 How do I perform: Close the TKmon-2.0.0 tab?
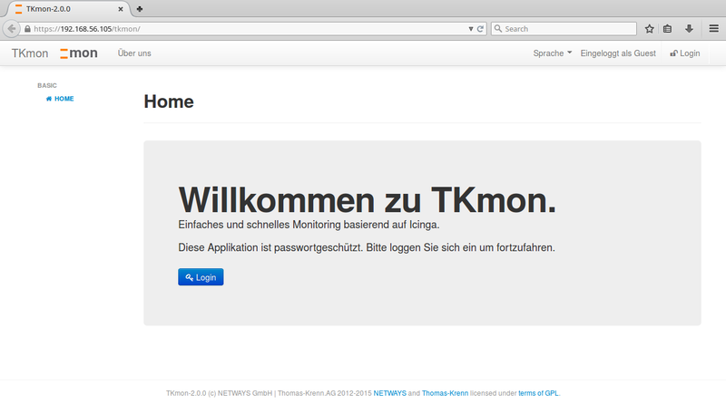coord(121,9)
